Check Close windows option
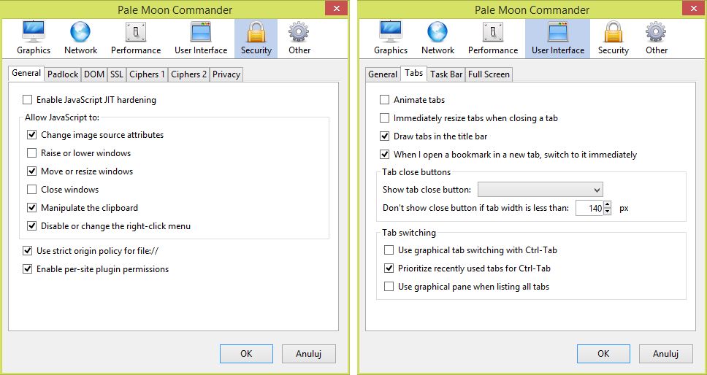Screen dimensions: 707x375 [x=31, y=190]
